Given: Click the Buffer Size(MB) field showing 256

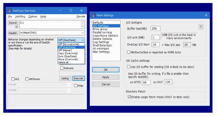Looking at the screenshot, I should pyautogui.click(x=155, y=28).
